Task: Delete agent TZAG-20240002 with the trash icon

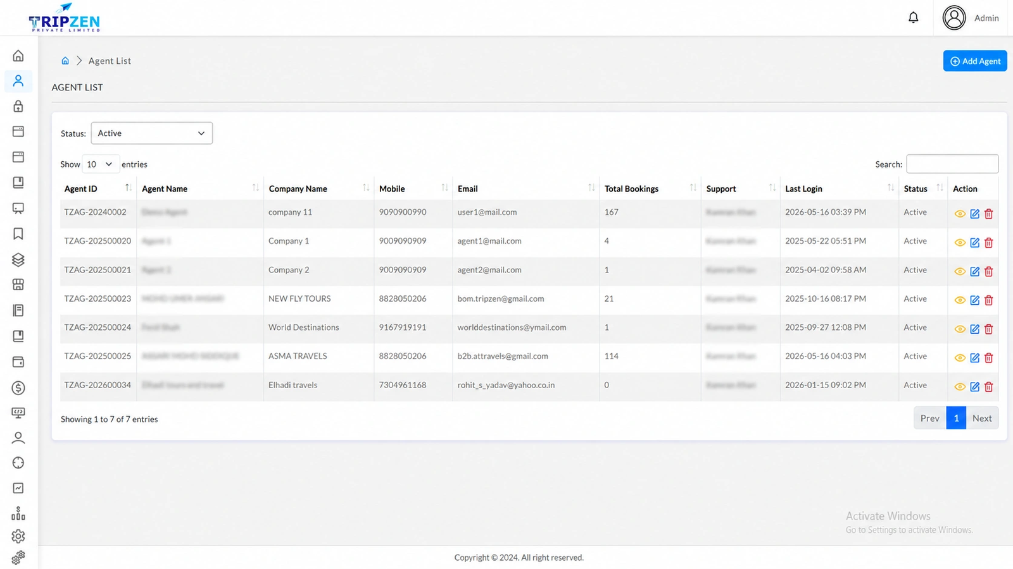Action: (989, 214)
